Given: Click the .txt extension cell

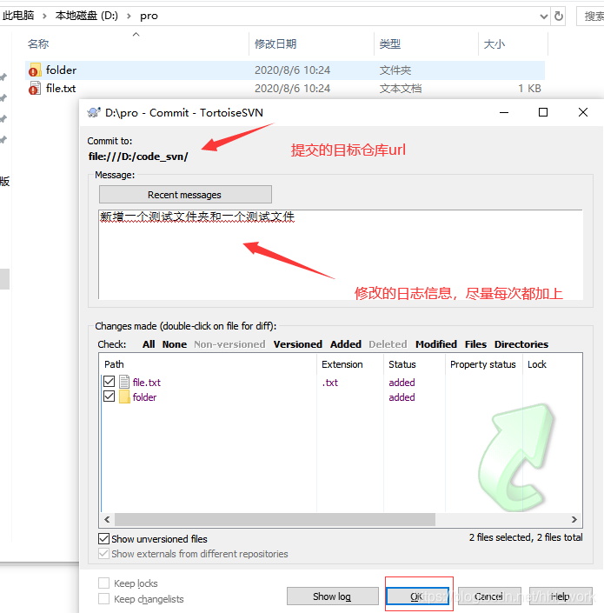Looking at the screenshot, I should 330,383.
